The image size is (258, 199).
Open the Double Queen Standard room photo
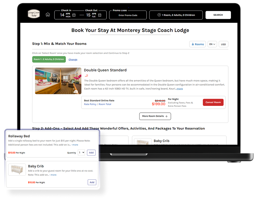58,81
